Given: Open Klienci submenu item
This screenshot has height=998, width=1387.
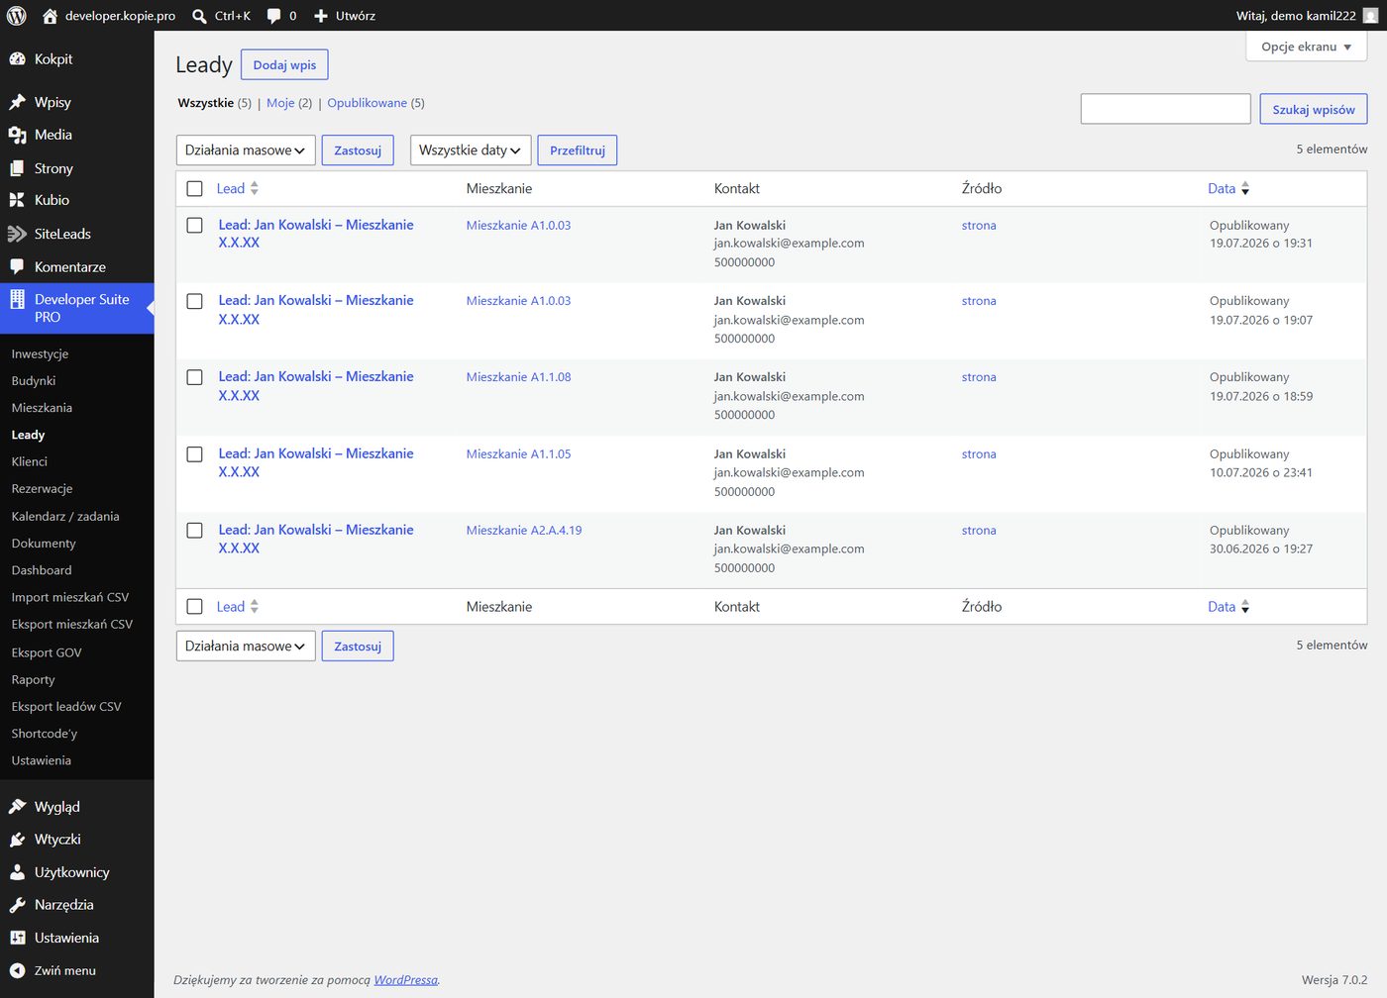Looking at the screenshot, I should point(29,461).
